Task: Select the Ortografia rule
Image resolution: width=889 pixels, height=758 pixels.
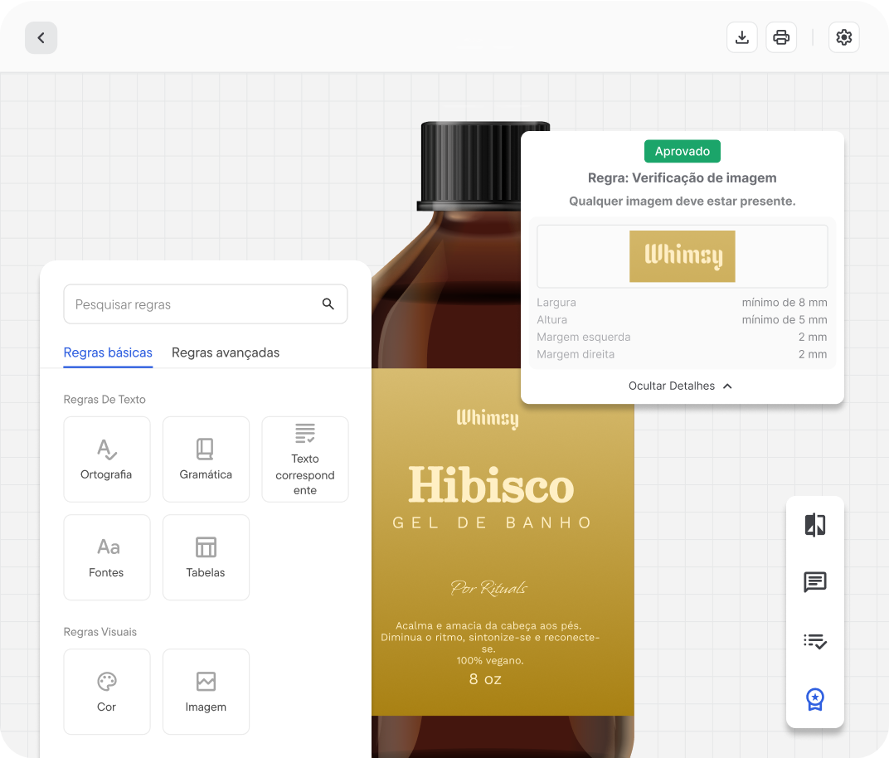Action: (107, 459)
